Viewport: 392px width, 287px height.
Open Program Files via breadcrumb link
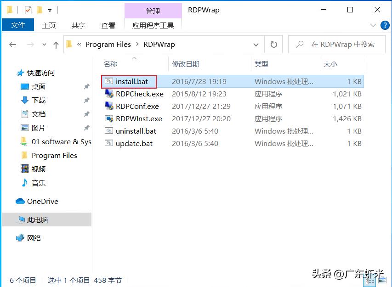(108, 44)
